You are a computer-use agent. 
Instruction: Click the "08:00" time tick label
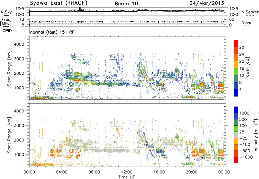(94, 172)
